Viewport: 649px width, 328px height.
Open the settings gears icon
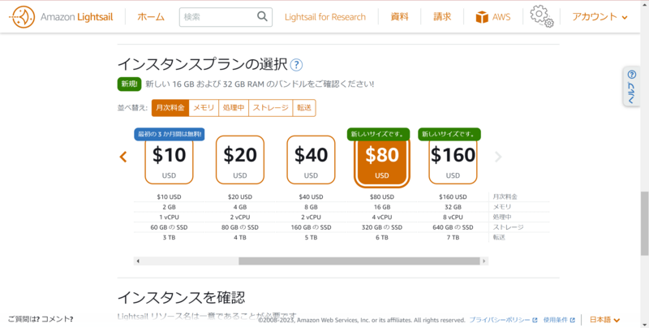541,16
